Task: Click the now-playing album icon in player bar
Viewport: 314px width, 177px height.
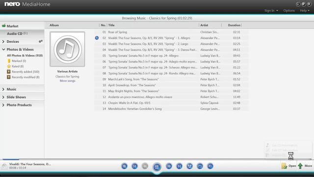Action: [x=4, y=166]
